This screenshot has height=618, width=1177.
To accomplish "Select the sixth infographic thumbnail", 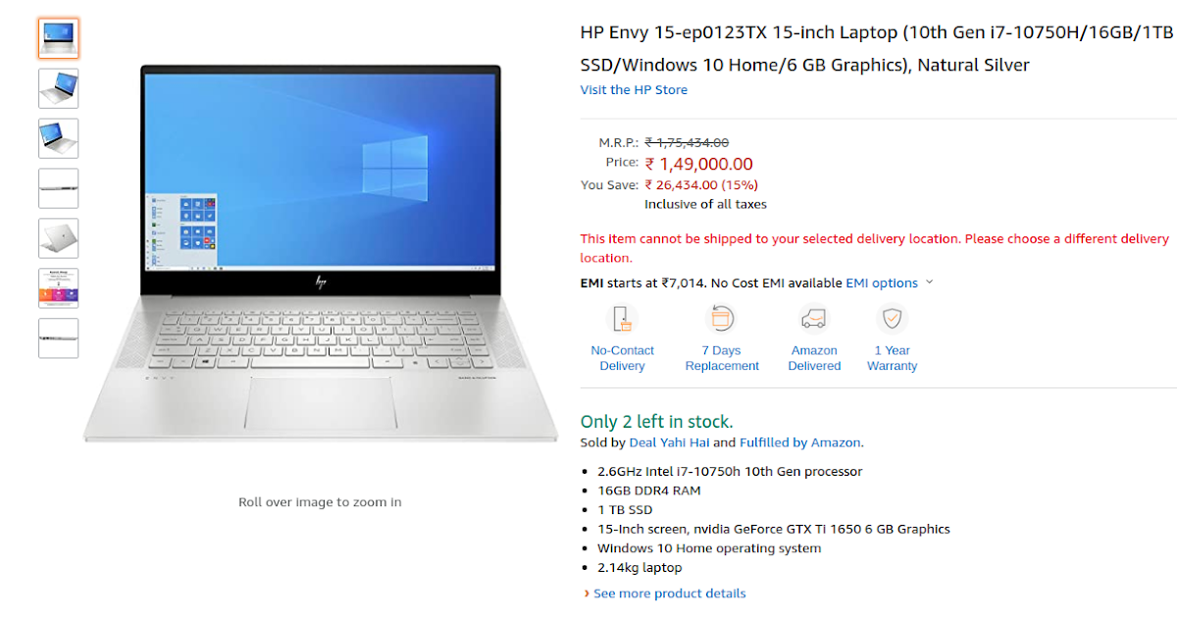I will [x=59, y=288].
